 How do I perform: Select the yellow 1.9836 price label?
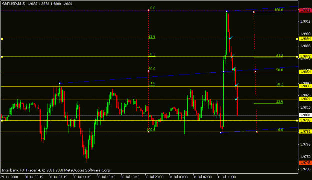[x=305, y=86]
